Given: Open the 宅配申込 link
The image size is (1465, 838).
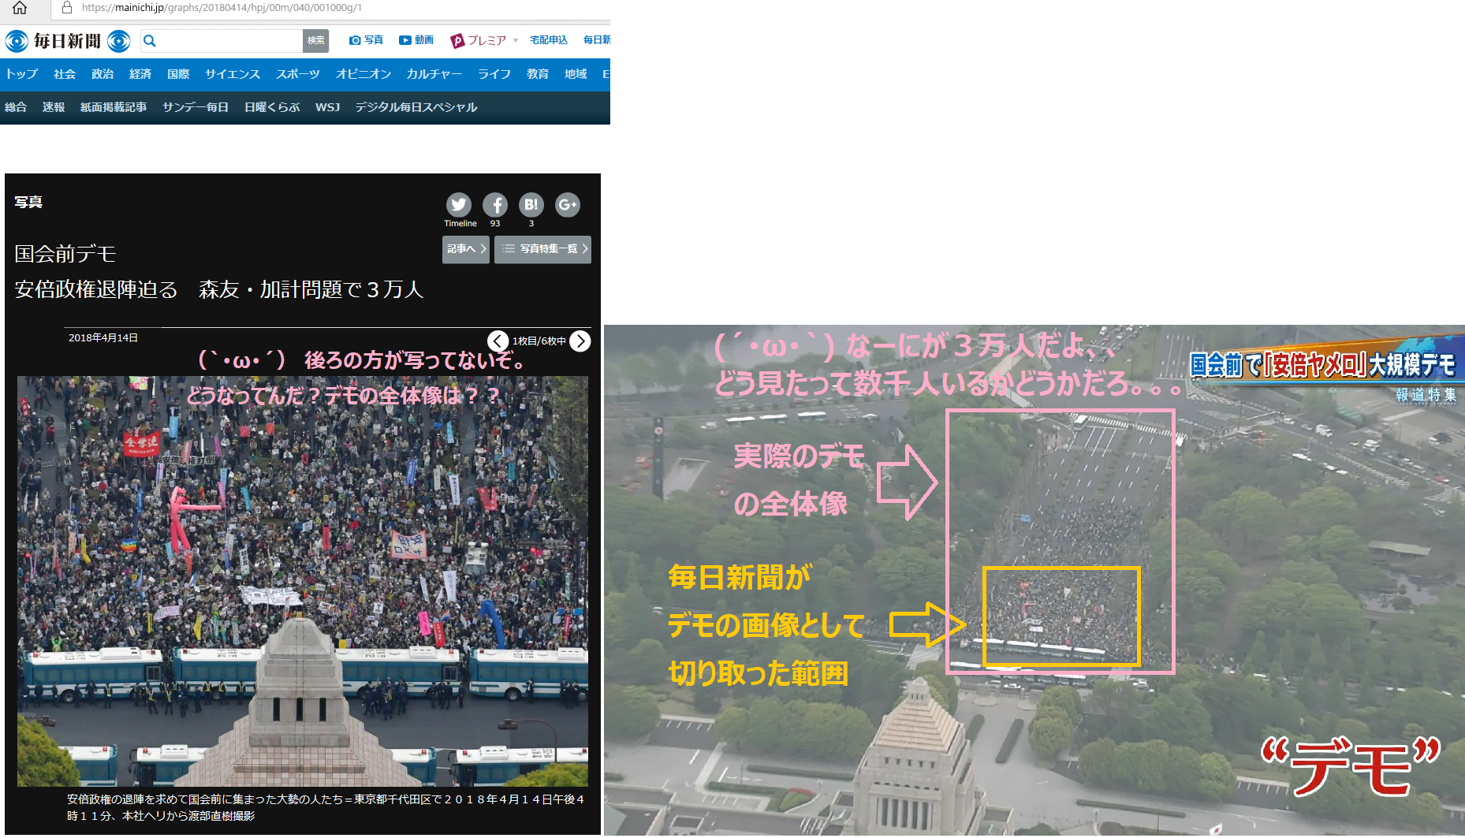Looking at the screenshot, I should 549,40.
